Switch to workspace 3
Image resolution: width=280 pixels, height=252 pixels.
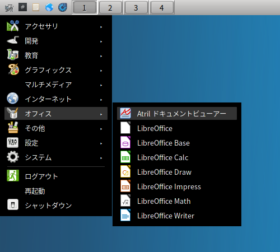click(136, 8)
